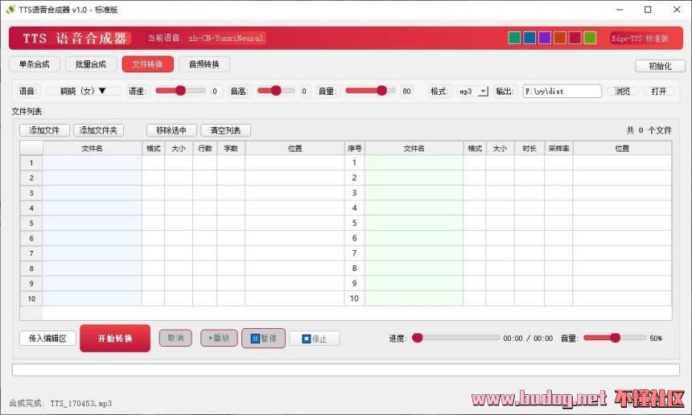Open the 音频转换 tab
Screen dimensions: 692x415
204,64
